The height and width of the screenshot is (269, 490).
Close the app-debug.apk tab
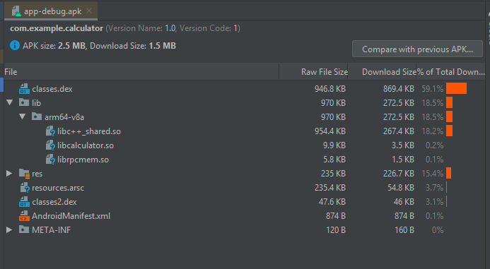tap(89, 11)
